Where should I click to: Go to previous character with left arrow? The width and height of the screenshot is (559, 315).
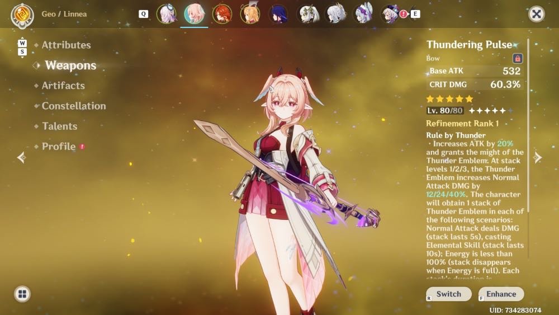[x=21, y=157]
